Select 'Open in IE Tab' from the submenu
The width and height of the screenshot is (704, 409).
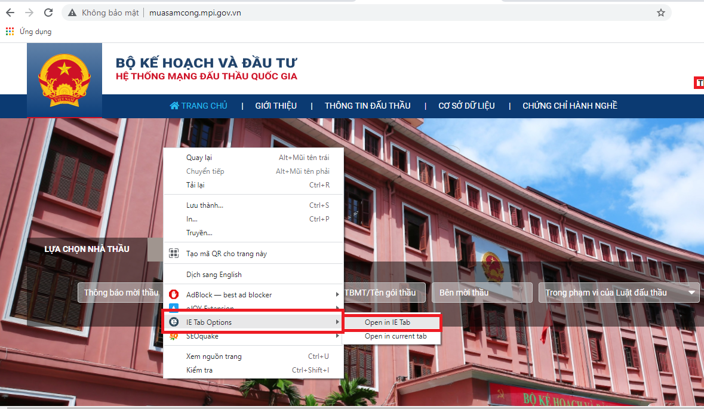[391, 322]
